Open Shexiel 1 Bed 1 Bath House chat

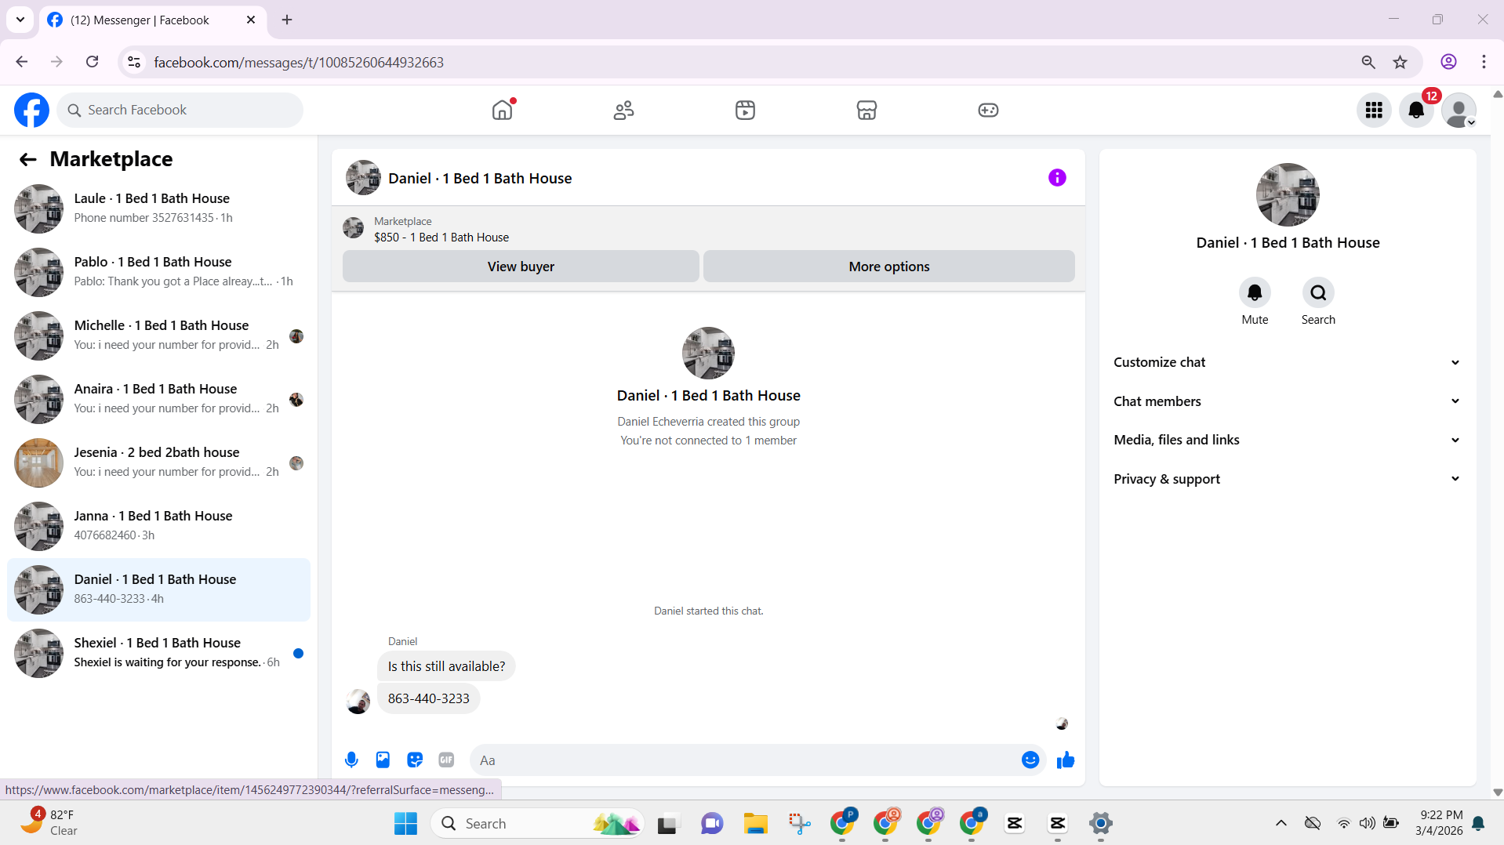point(158,653)
